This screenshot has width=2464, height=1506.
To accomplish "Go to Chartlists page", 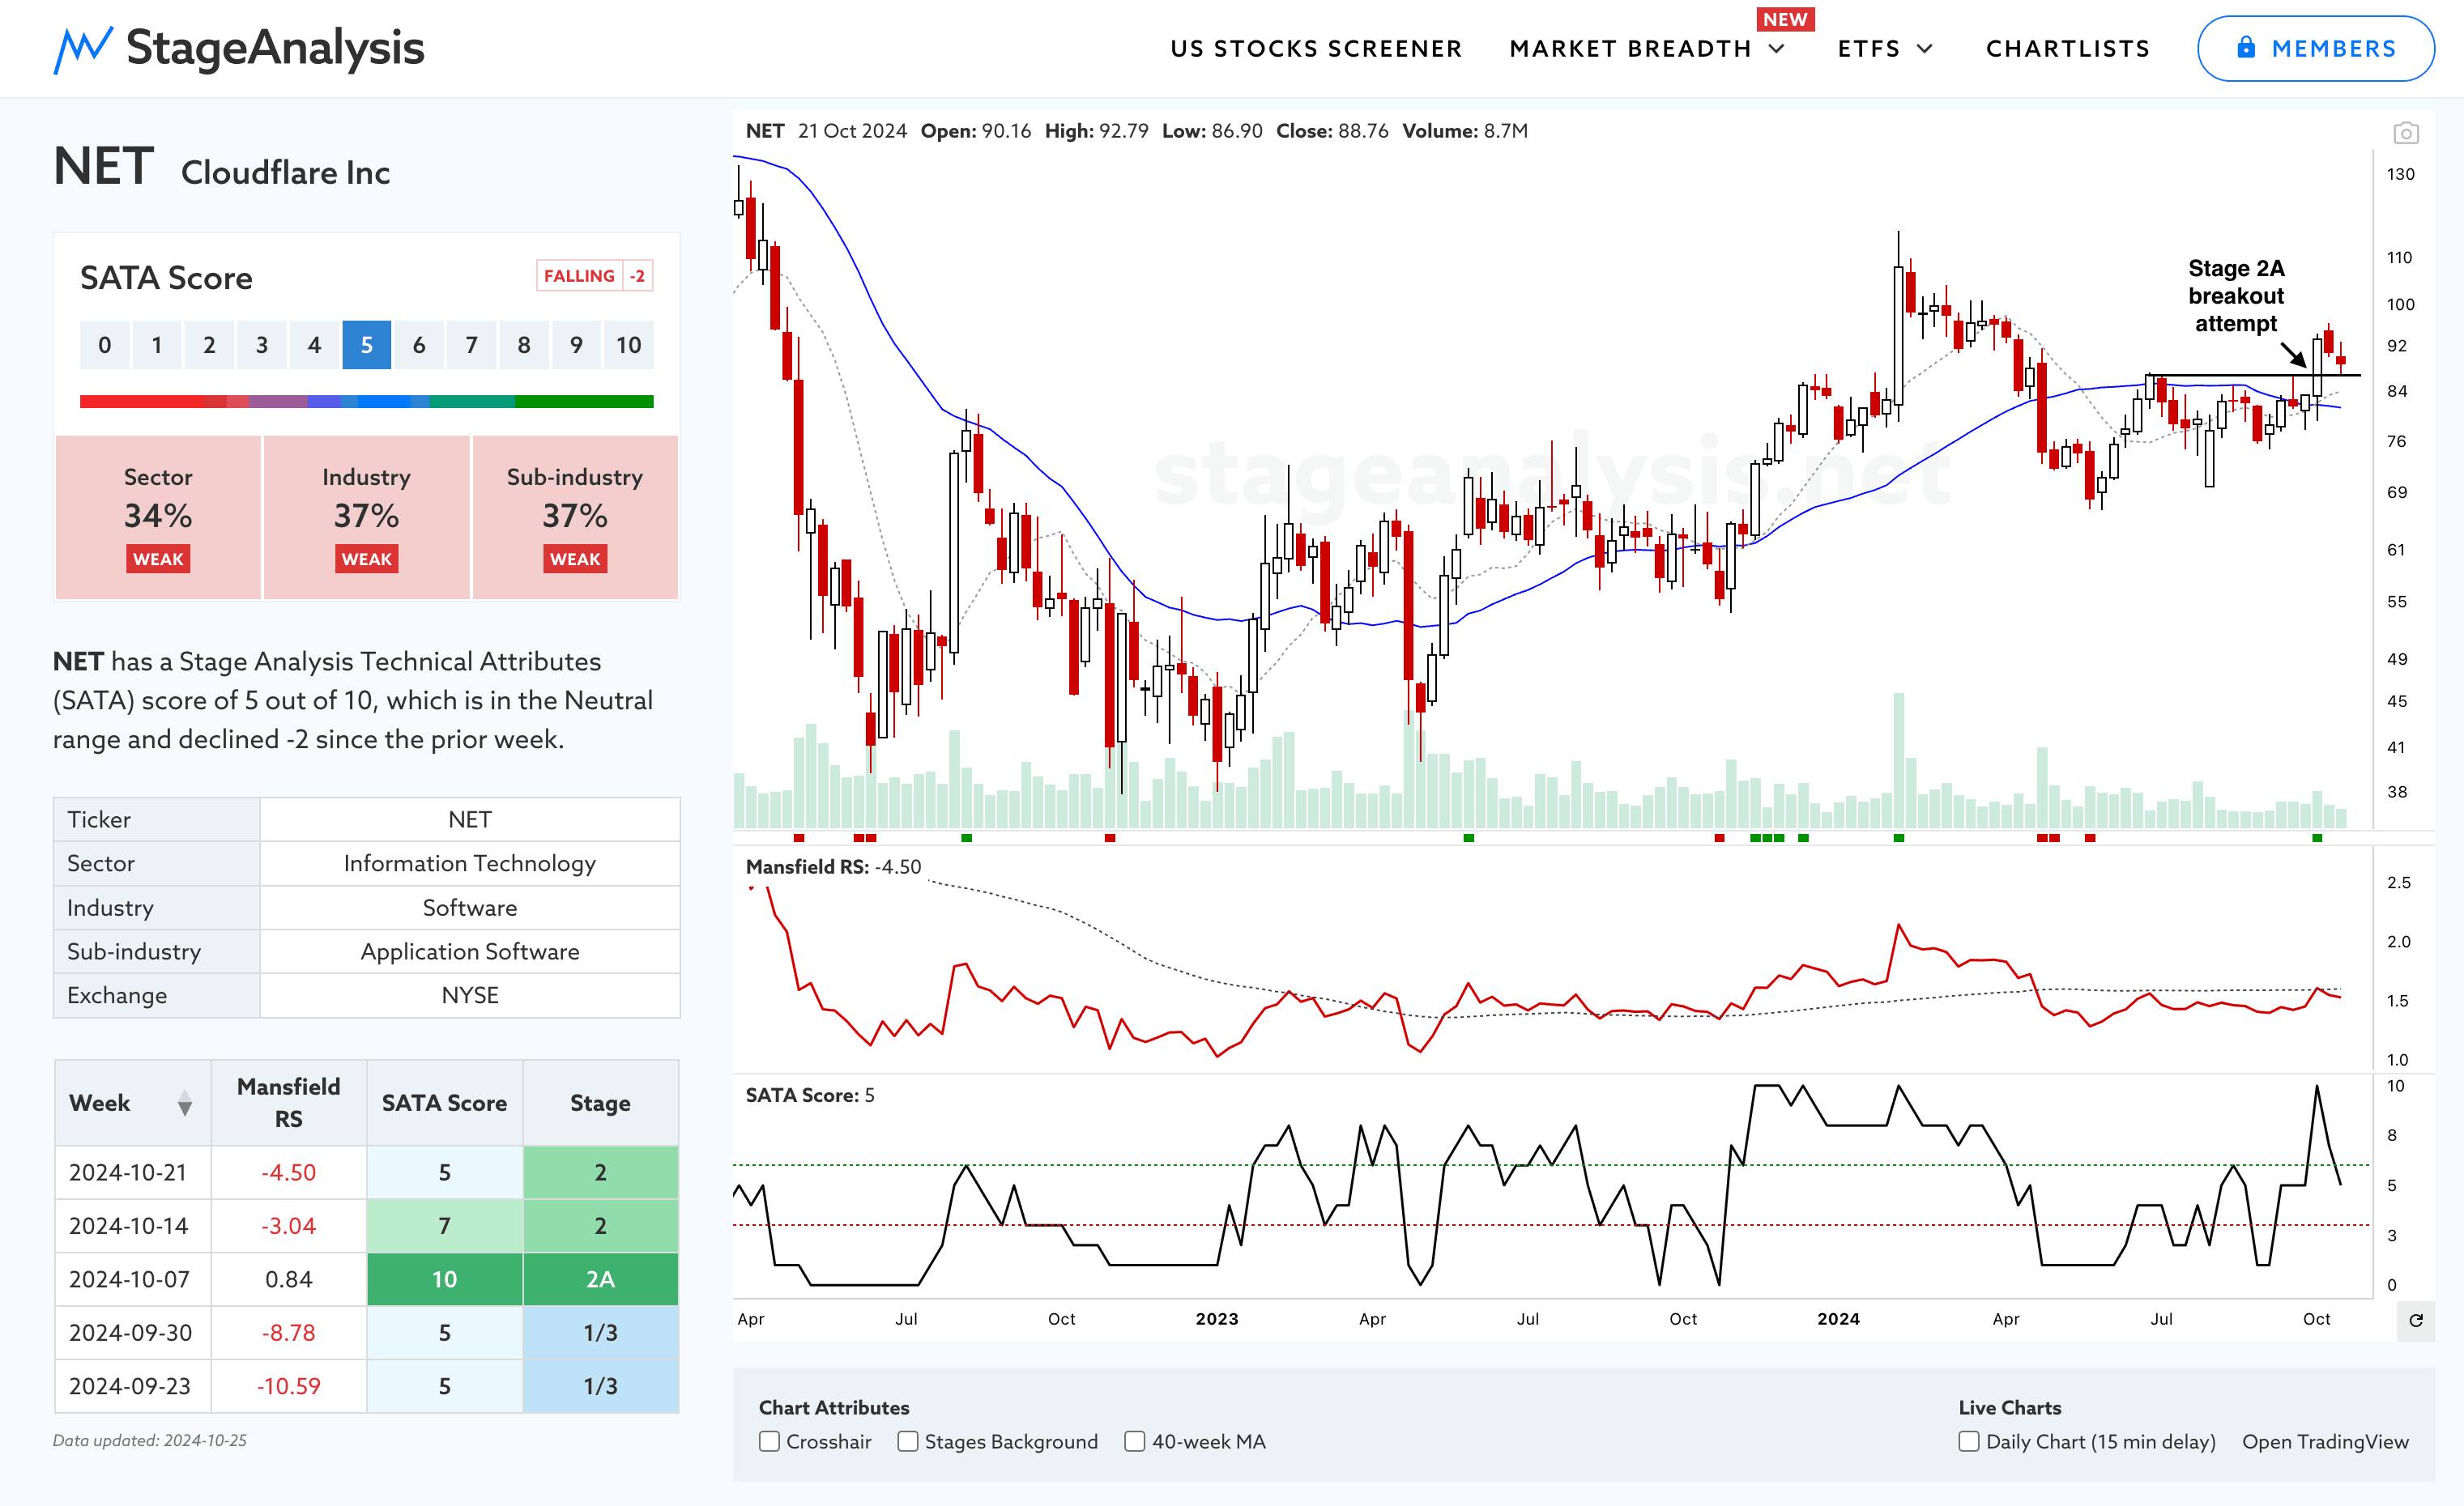I will [x=2067, y=49].
